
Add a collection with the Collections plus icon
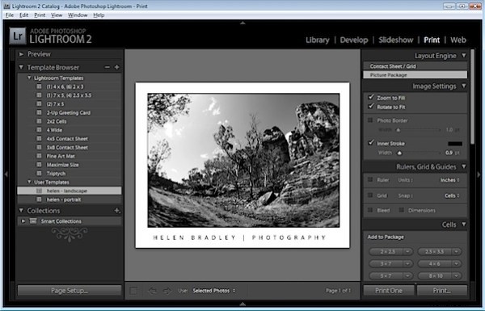click(117, 211)
